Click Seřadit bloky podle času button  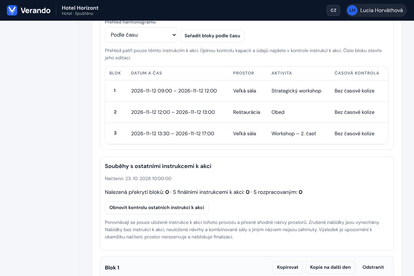click(212, 36)
